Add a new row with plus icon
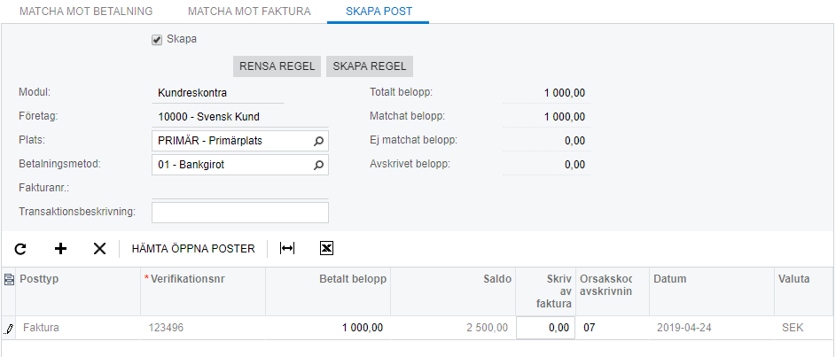This screenshot has height=357, width=836. pos(61,249)
